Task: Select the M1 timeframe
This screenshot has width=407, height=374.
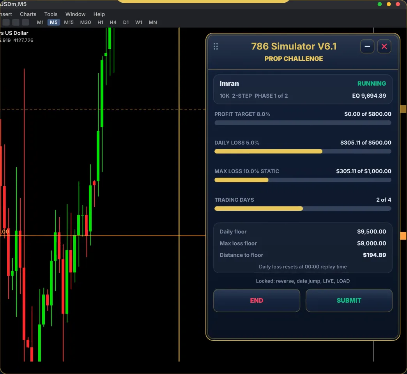Action: pyautogui.click(x=40, y=22)
